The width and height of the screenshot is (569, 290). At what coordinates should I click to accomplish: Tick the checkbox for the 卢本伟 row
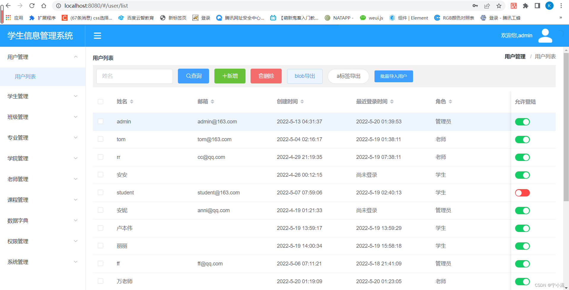coord(101,228)
